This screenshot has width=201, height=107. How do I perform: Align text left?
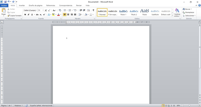click(65, 15)
